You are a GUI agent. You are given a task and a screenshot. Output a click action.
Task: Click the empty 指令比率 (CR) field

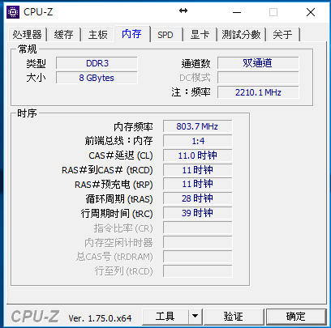[197, 228]
